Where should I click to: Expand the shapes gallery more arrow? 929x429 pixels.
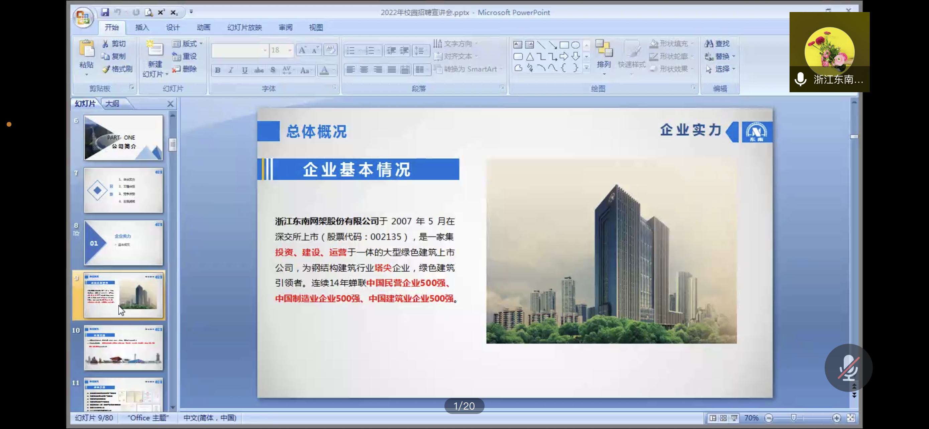point(587,68)
